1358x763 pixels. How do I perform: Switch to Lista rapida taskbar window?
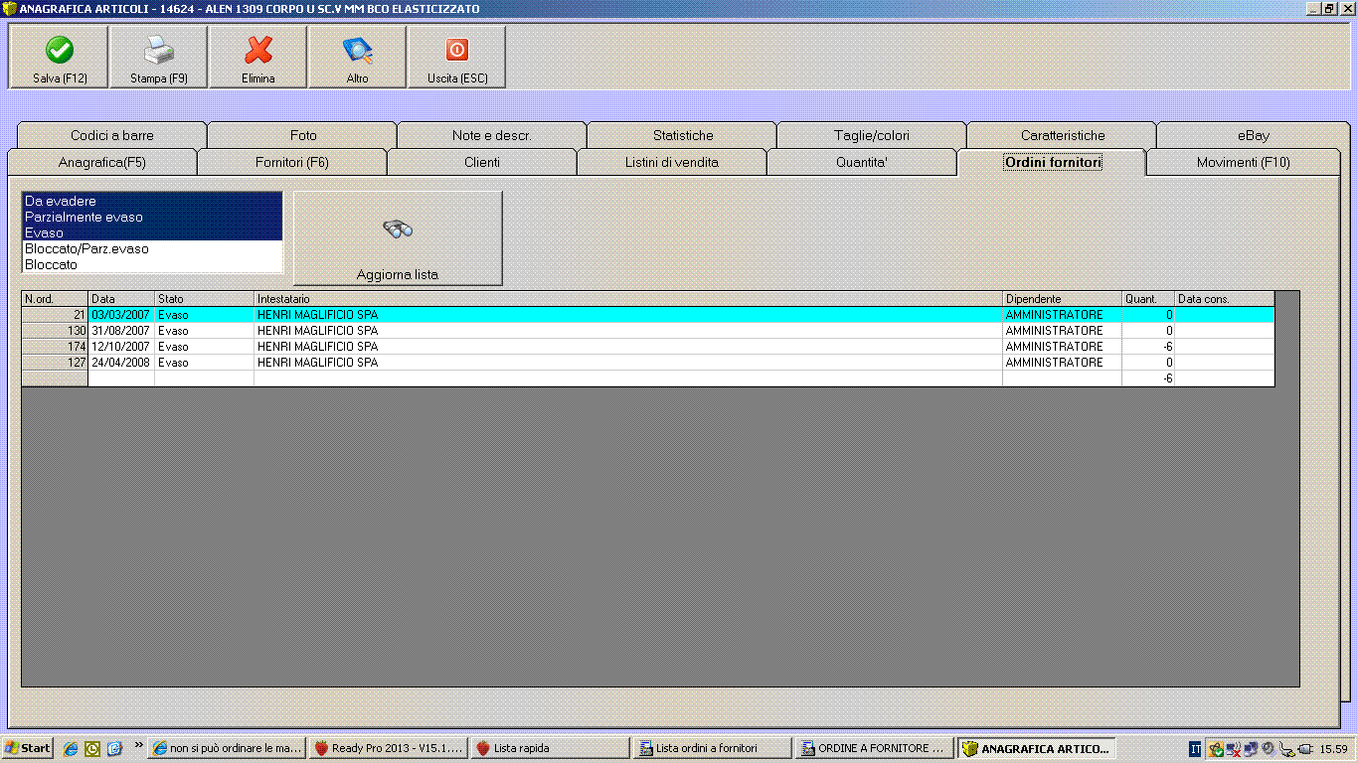click(550, 748)
